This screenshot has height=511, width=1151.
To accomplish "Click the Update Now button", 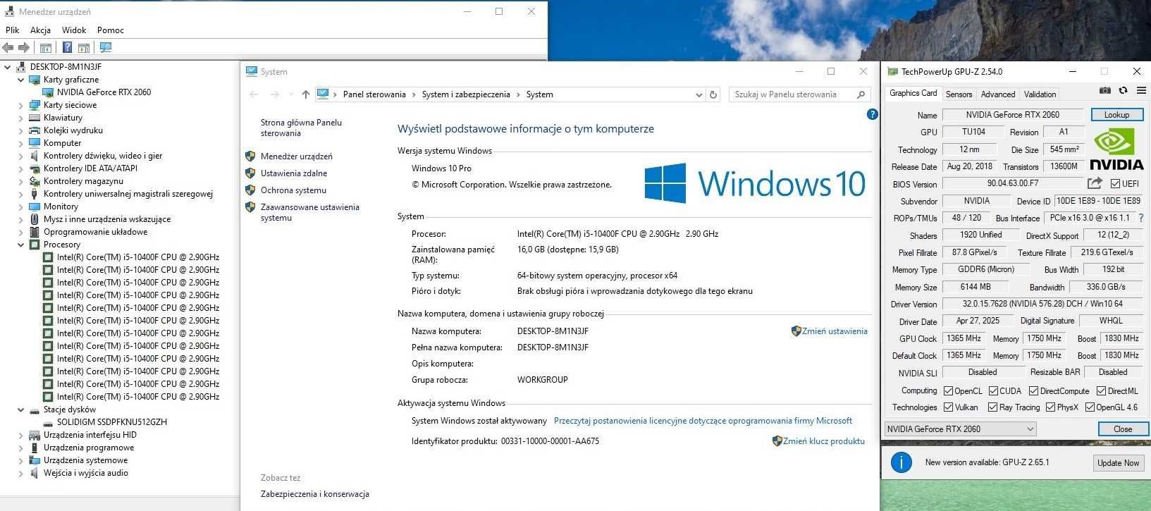I will pyautogui.click(x=1118, y=462).
